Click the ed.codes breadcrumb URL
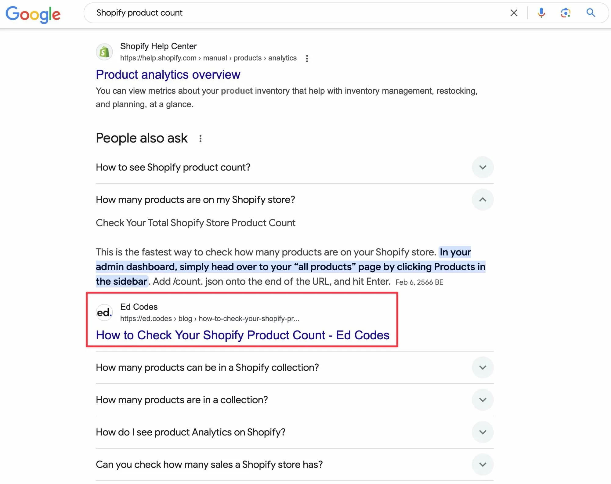Screen dimensions: 611x484 tap(210, 319)
